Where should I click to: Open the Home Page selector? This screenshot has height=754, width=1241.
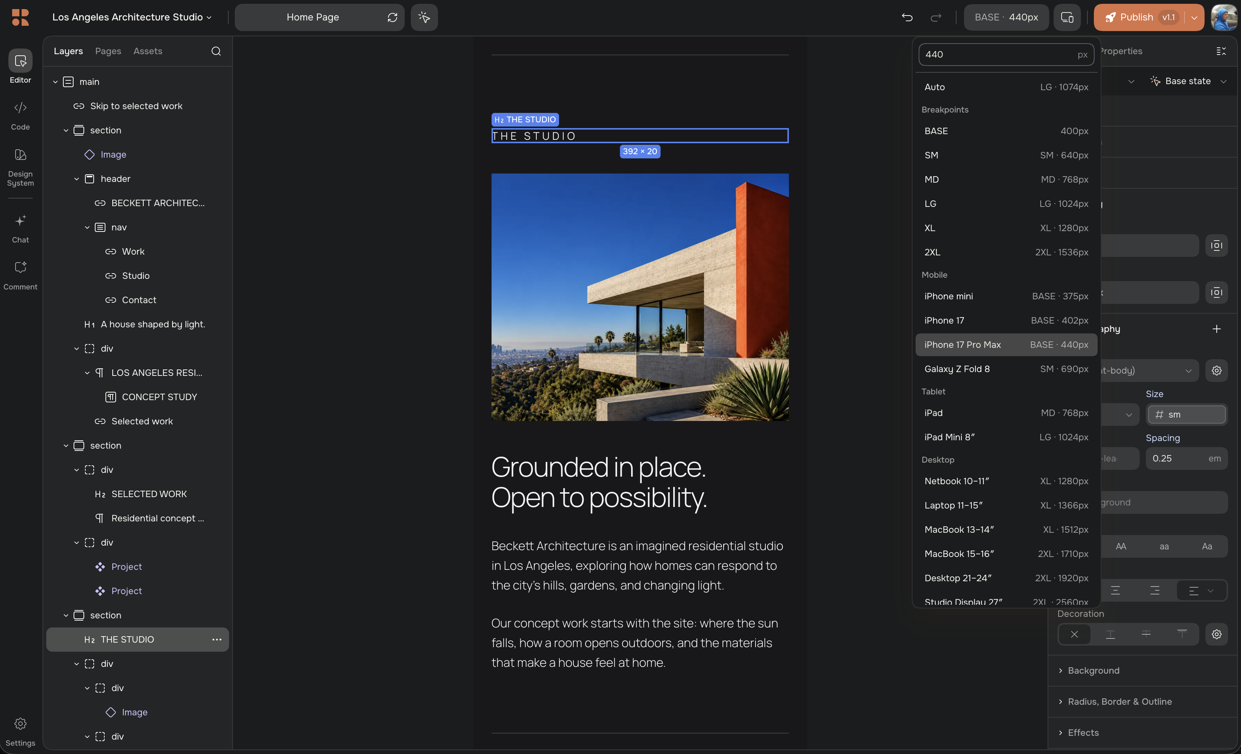pos(312,17)
